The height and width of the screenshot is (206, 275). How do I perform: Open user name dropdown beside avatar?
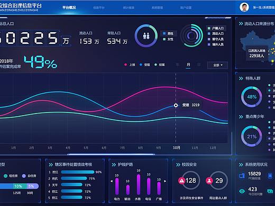264,7
